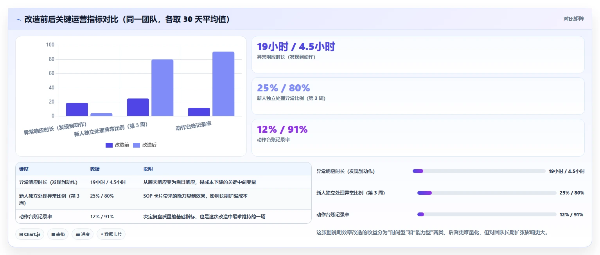Toggle the 改造前 legend color box

(109, 145)
